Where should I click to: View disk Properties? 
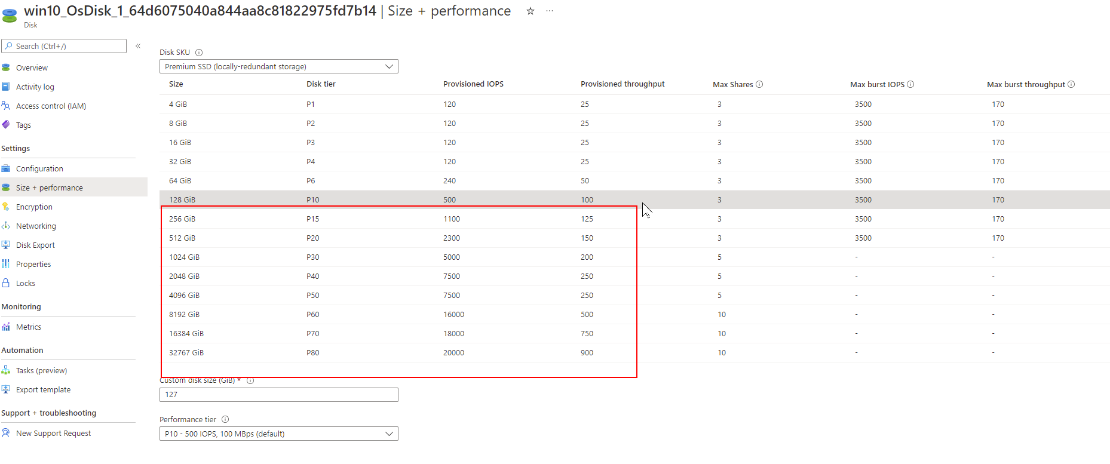(33, 264)
